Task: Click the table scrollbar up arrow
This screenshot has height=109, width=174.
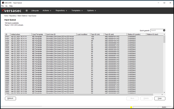Action: (x=164, y=34)
